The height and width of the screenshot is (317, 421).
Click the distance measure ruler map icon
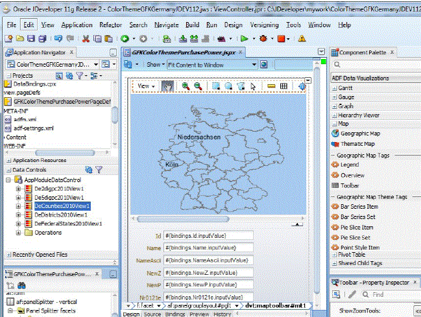click(271, 86)
